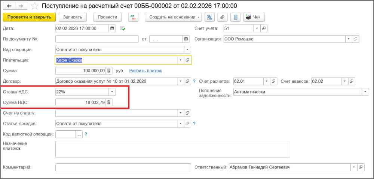
Task: Click the Провести button
Action: pos(108,17)
